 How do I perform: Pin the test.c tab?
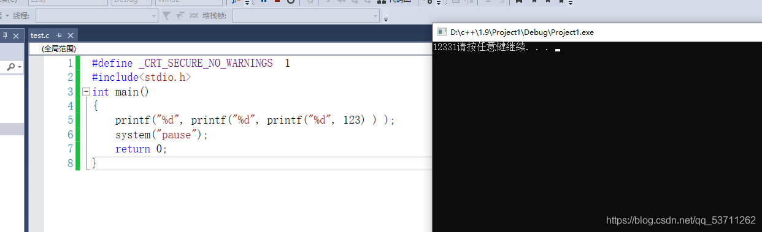(x=59, y=36)
